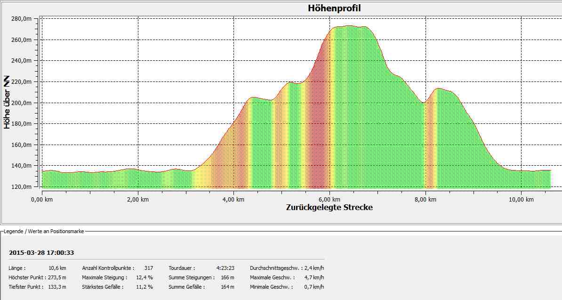Select the Höchster Punkt value 273,5 m
Viewport: 562px width, 300px height.
tap(57, 277)
